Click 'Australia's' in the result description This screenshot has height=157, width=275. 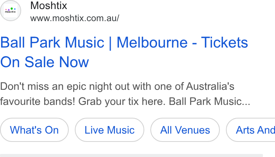(210, 86)
